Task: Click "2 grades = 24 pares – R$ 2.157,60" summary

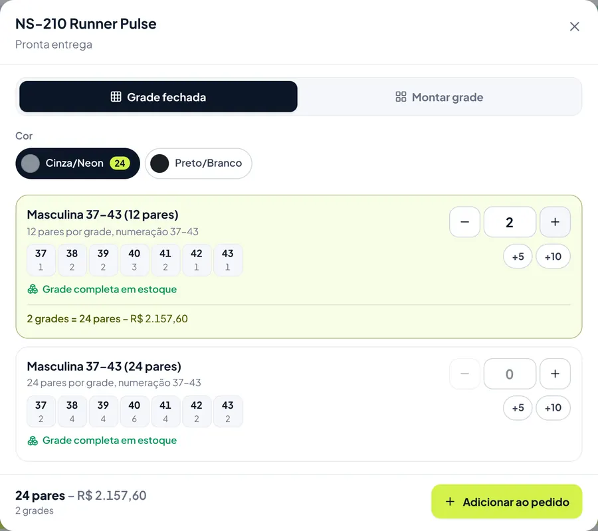Action: (107, 318)
